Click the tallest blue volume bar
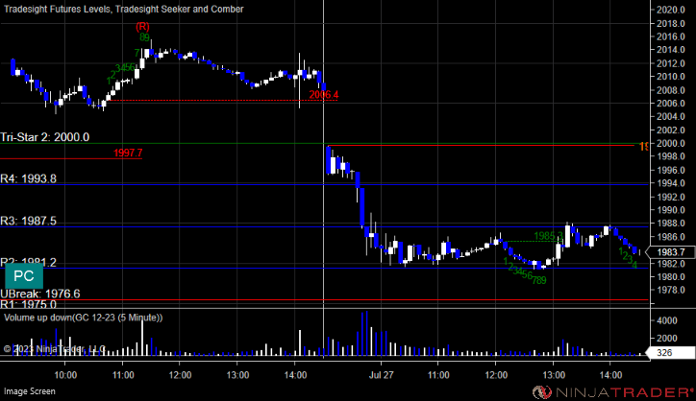The image size is (696, 401). pos(366,333)
